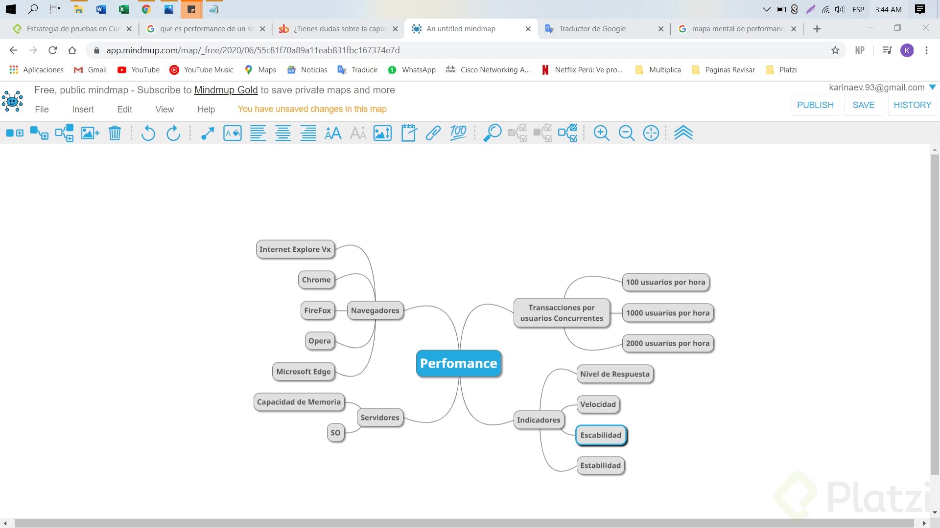Open the Insert menu
This screenshot has width=940, height=528.
pyautogui.click(x=83, y=110)
